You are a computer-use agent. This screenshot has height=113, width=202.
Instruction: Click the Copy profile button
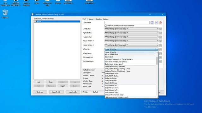click(x=51, y=82)
